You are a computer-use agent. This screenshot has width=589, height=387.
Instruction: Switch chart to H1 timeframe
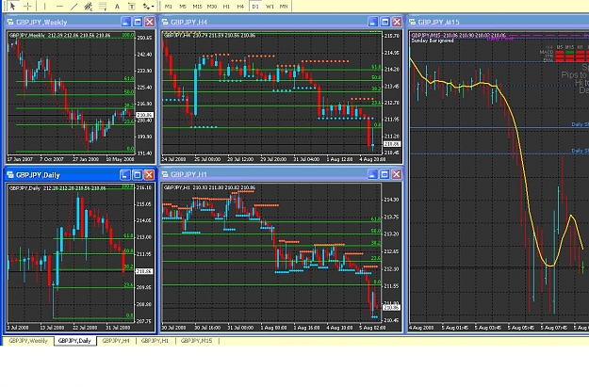226,6
